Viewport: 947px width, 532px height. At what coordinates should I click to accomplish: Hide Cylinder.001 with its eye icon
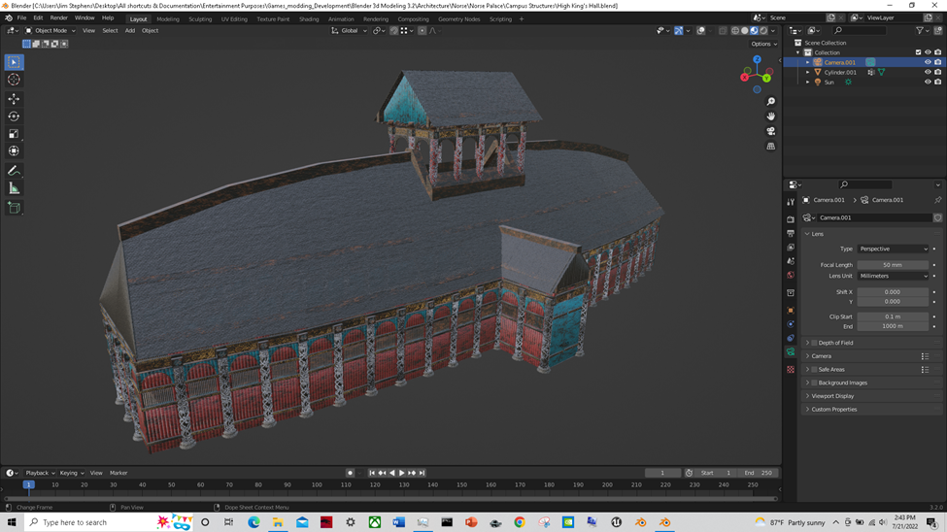point(928,72)
